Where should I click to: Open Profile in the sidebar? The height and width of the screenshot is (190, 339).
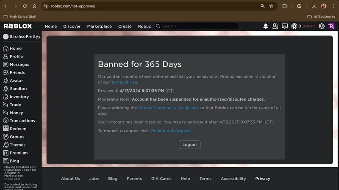click(13, 57)
